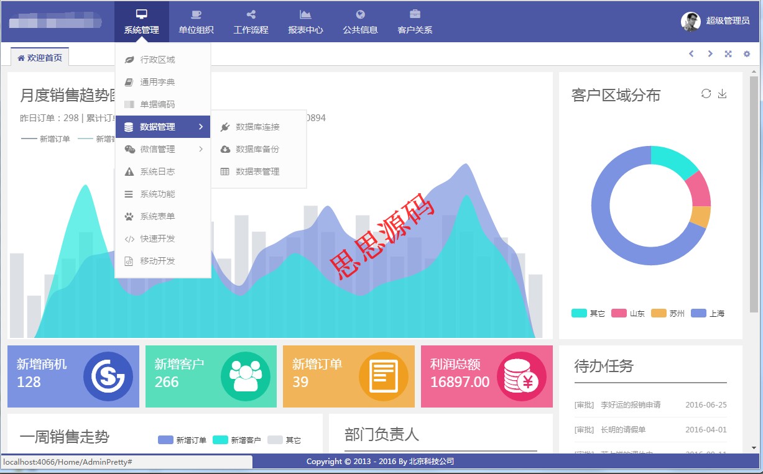This screenshot has height=474, width=763.
Task: Click the 利润总额 coins icon
Action: coord(521,376)
